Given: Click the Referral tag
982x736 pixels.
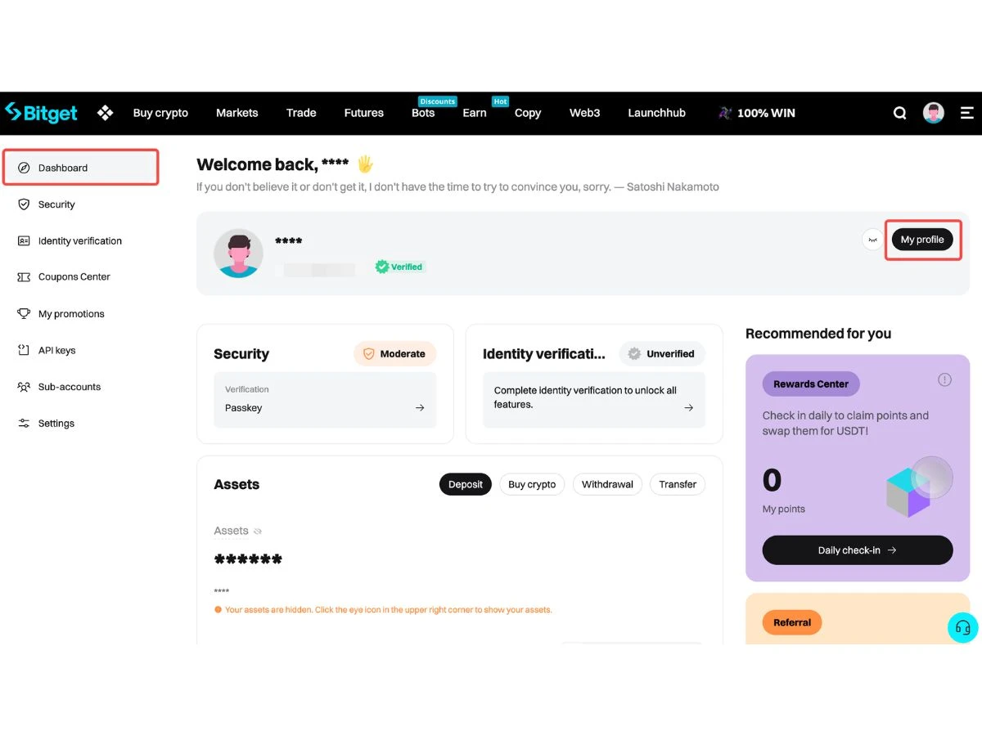Looking at the screenshot, I should pos(792,622).
